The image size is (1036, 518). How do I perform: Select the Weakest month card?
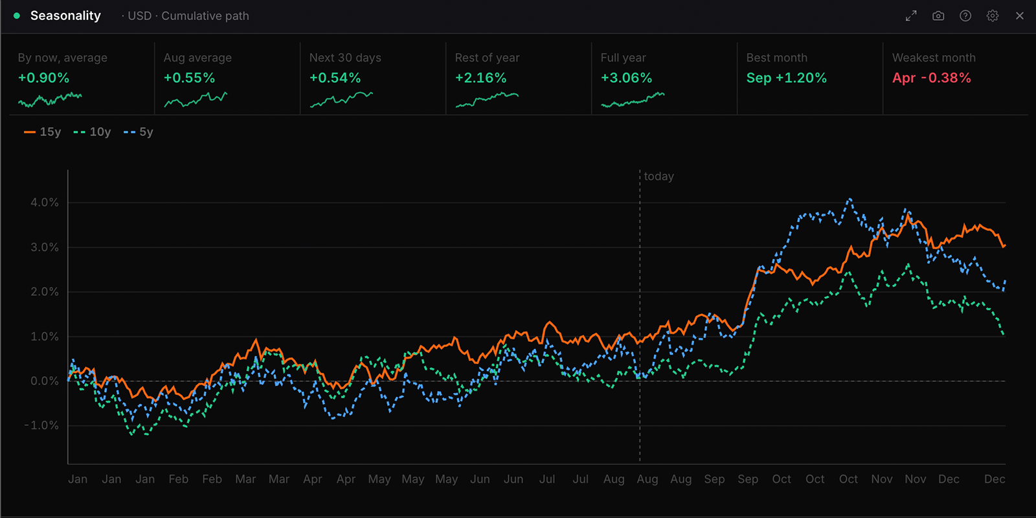click(956, 78)
